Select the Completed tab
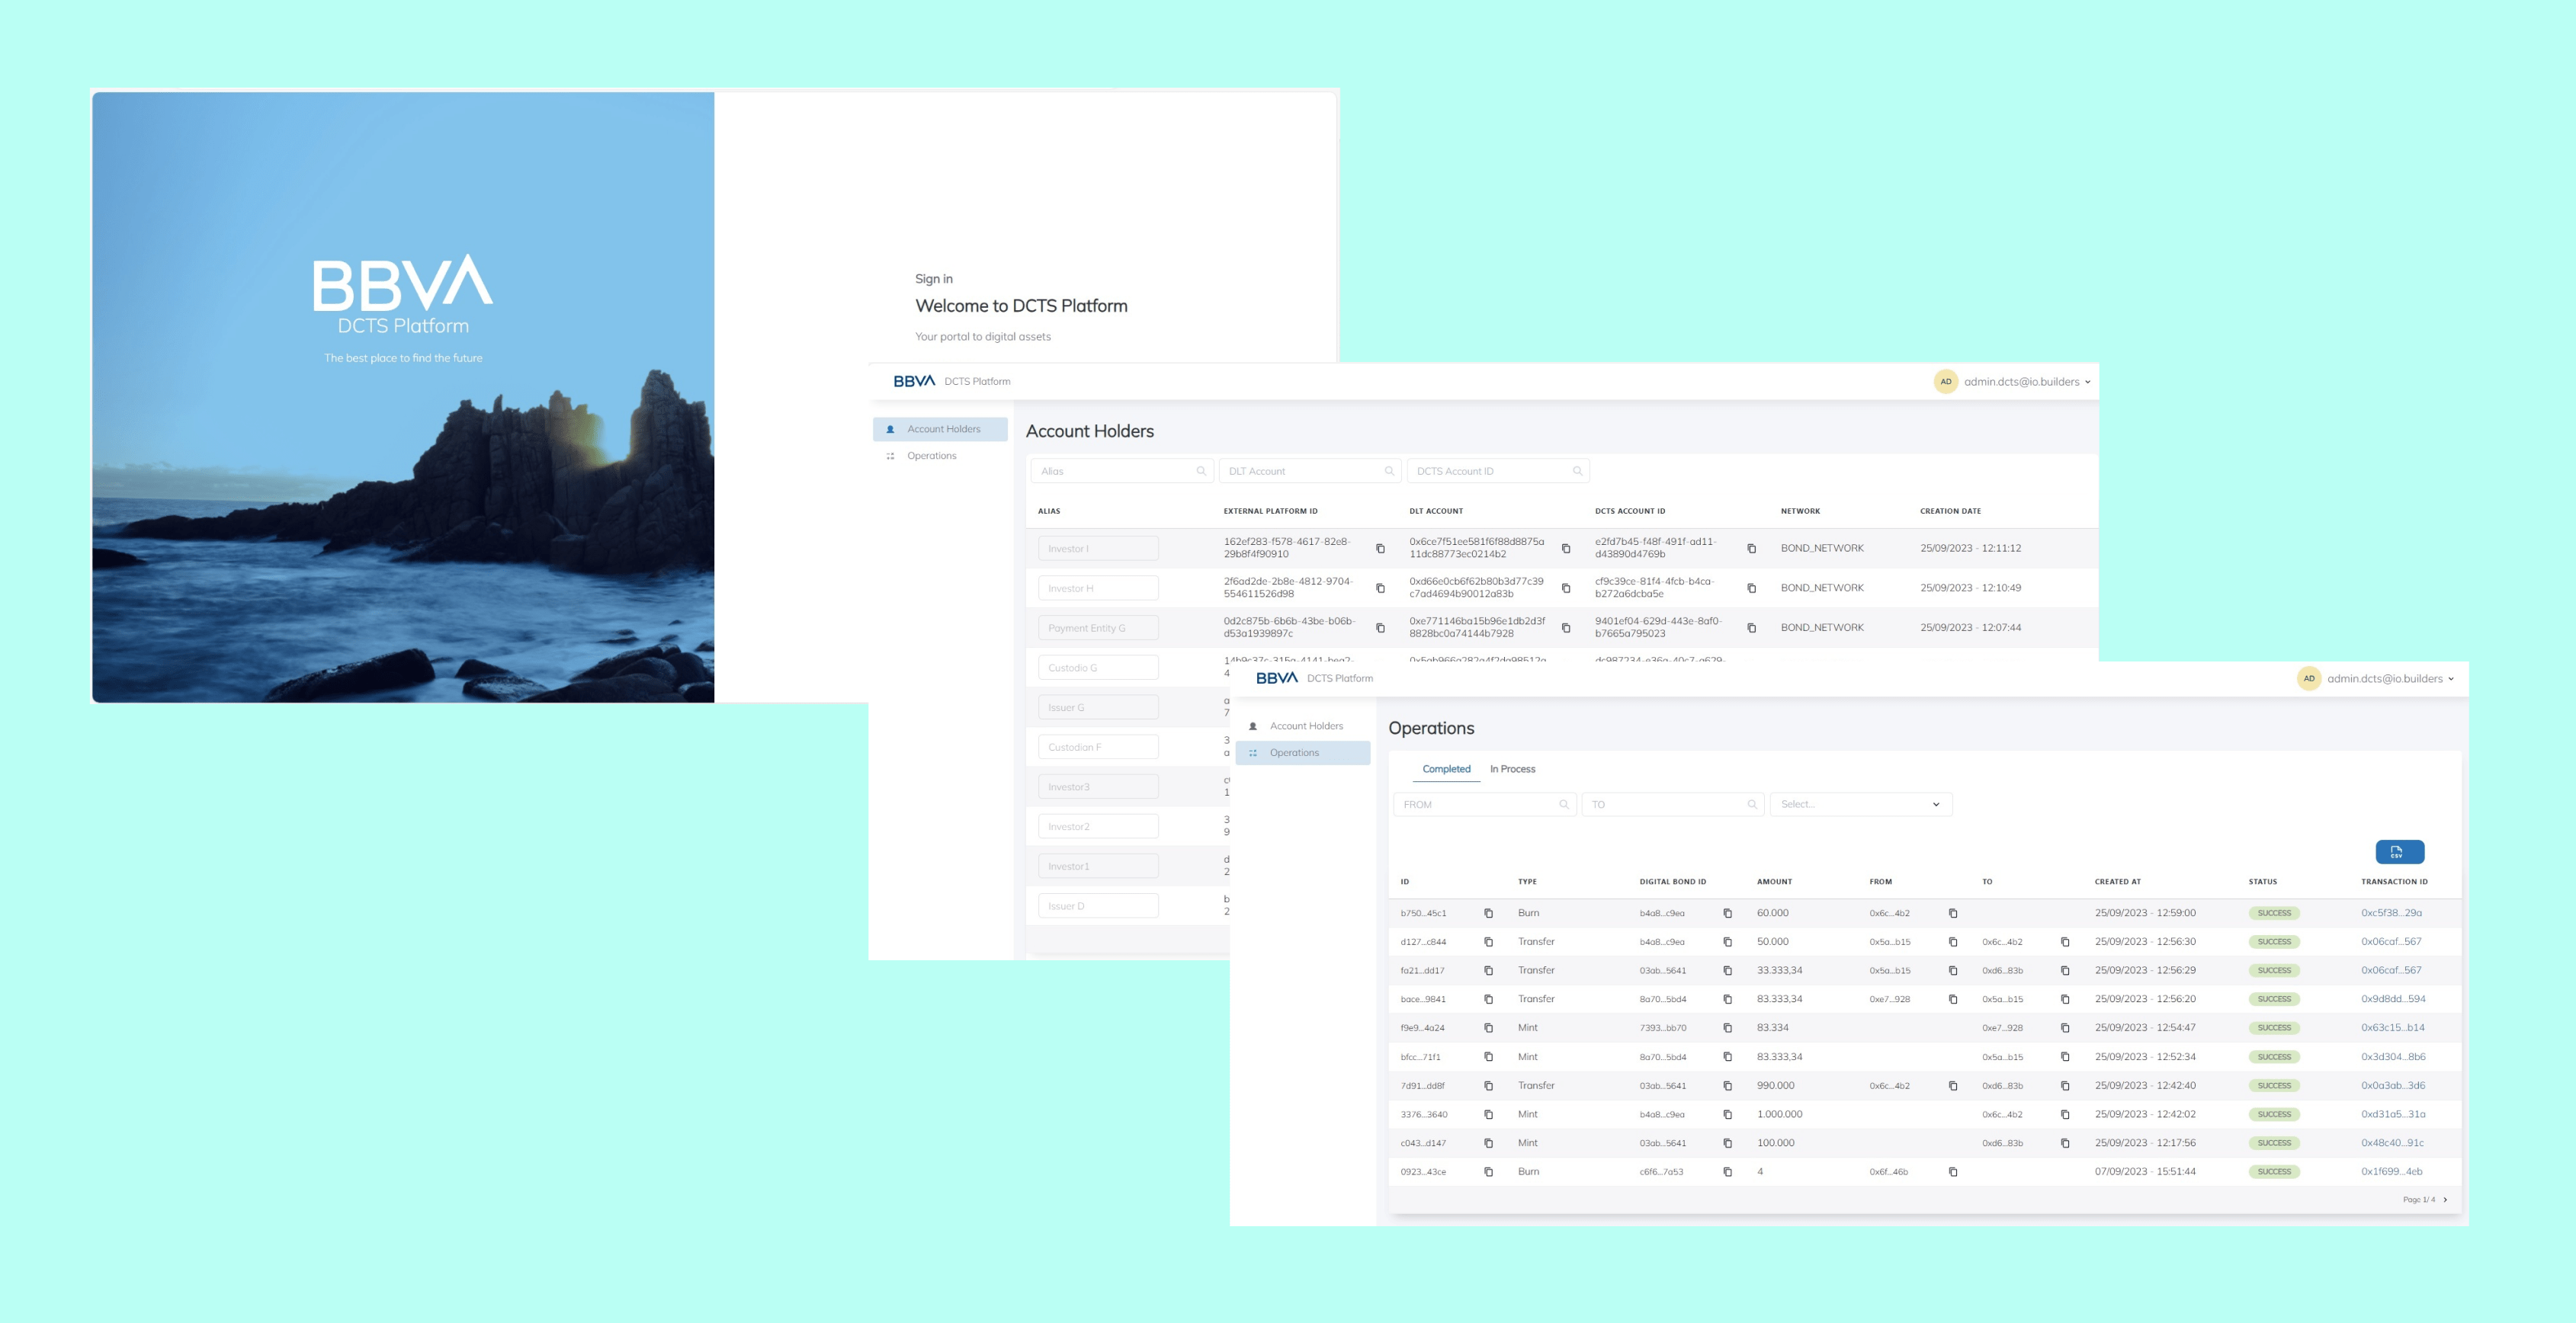Image resolution: width=2576 pixels, height=1323 pixels. [x=1446, y=769]
